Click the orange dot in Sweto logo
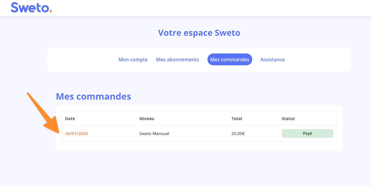 coord(51,11)
